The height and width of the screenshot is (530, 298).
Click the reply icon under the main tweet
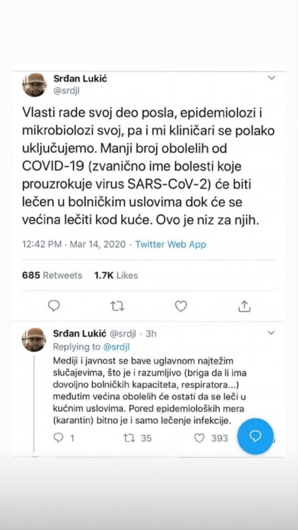pos(54,306)
